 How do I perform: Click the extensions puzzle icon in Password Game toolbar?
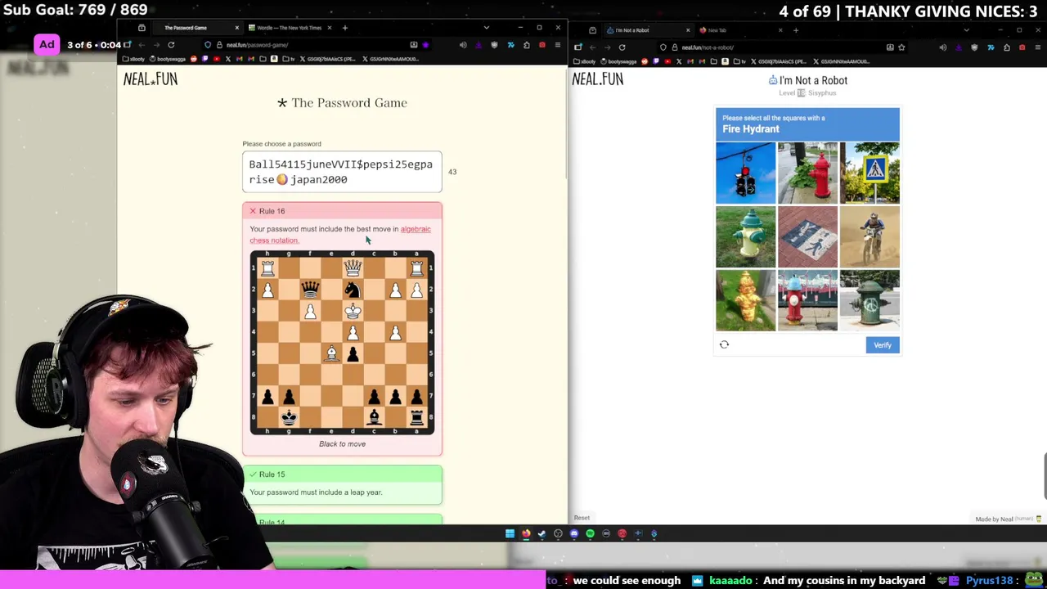[x=526, y=45]
